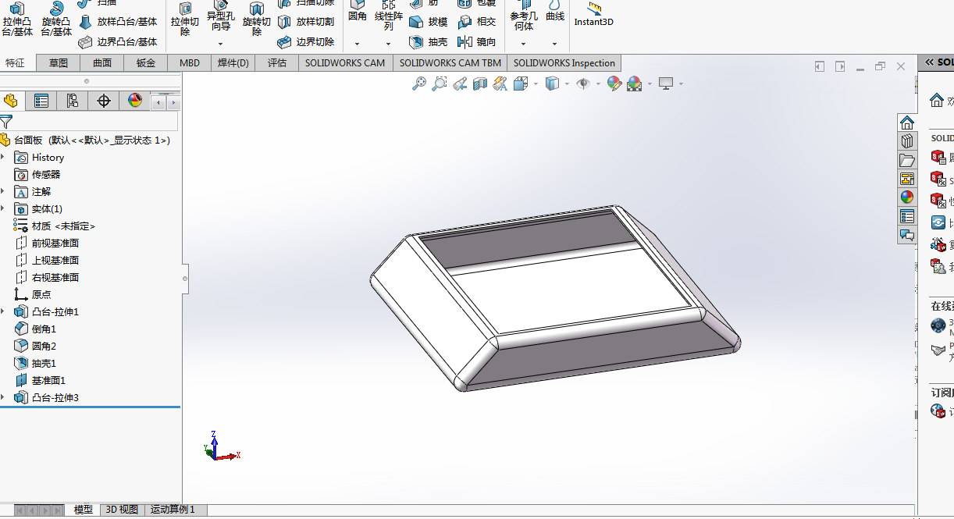
Task: Select the Intersect (相交) tool
Action: [477, 22]
